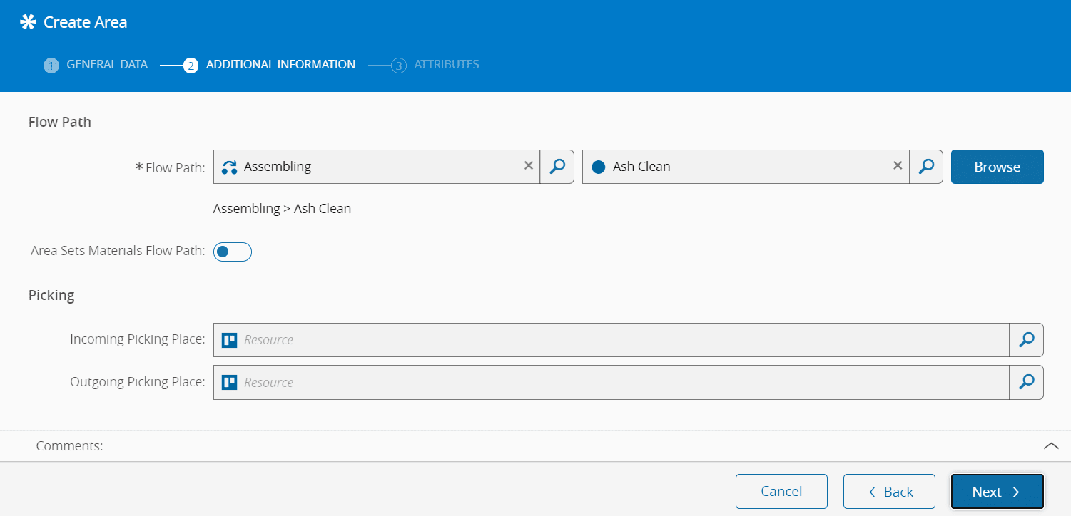Jump to the Attributes step

[436, 65]
